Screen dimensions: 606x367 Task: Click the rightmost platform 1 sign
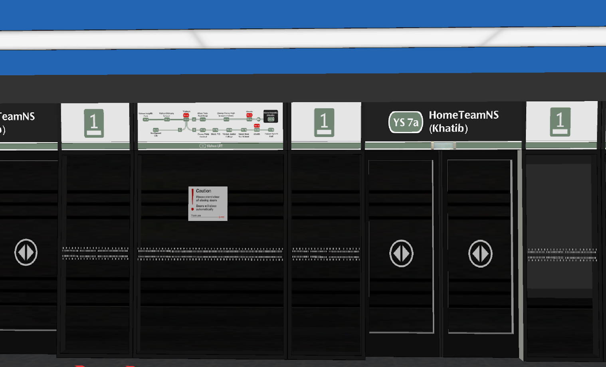click(560, 122)
